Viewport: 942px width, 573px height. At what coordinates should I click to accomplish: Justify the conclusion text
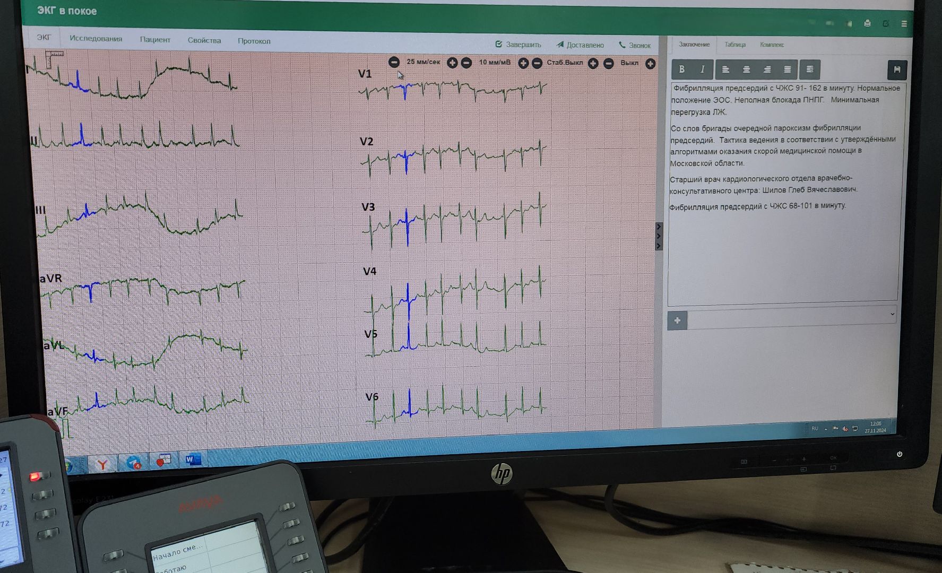click(x=788, y=70)
